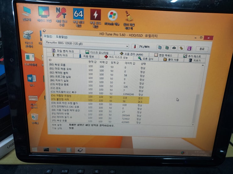The image size is (233, 174).
Task: Click the HD Tune icon in the title bar
Action: (x=44, y=31)
